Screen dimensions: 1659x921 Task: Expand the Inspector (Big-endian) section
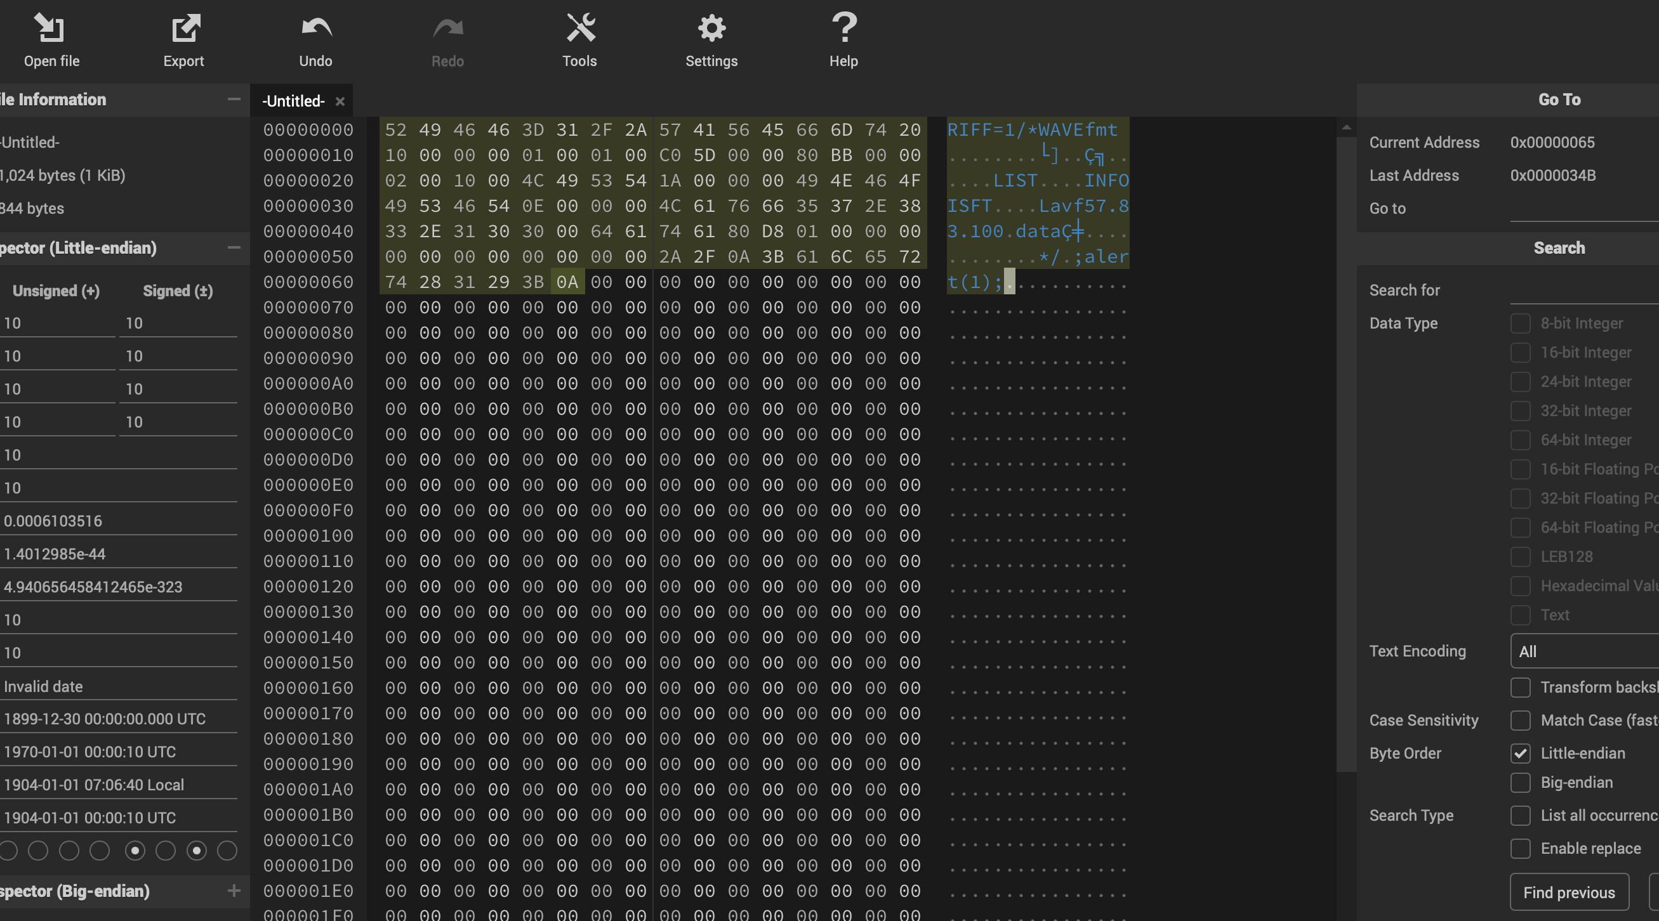coord(233,891)
